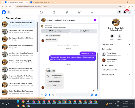
Task: Open the Facebook apps grid menu
Action: tap(119, 12)
